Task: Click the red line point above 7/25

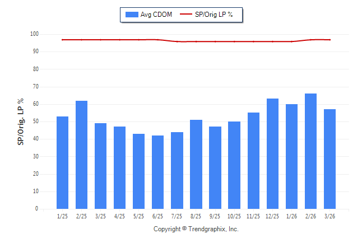Action: (x=177, y=41)
